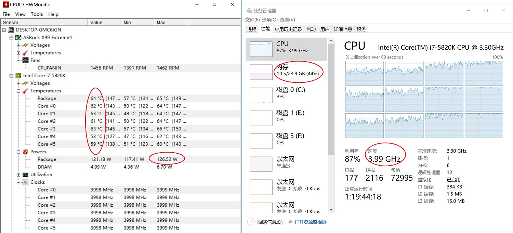Click the Sensor column header to sort
Viewport: 513px width, 233px height.
coord(11,22)
